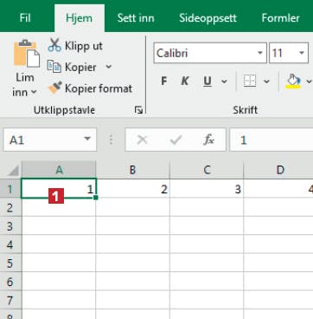Open the Calibri font name dropdown
This screenshot has width=313, height=319.
260,53
